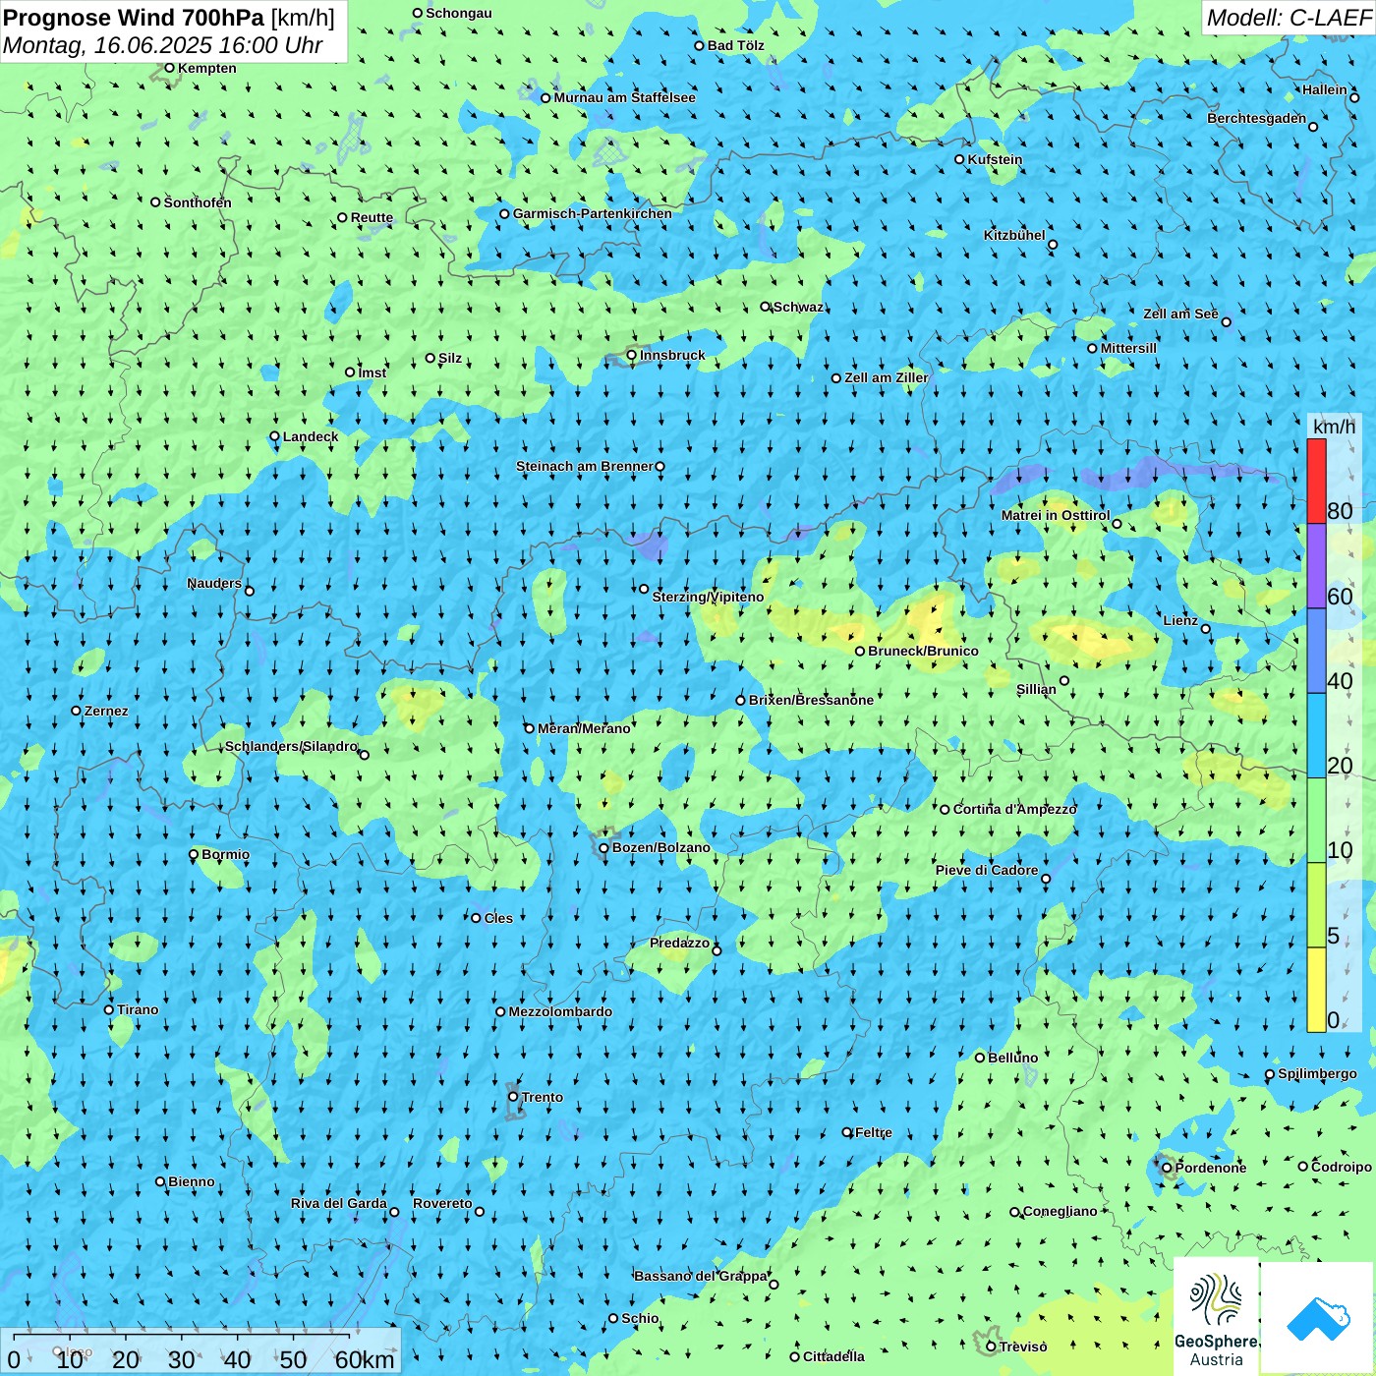Click the 'Modell: C-LAEF' label
This screenshot has width=1376, height=1376.
click(x=1289, y=18)
